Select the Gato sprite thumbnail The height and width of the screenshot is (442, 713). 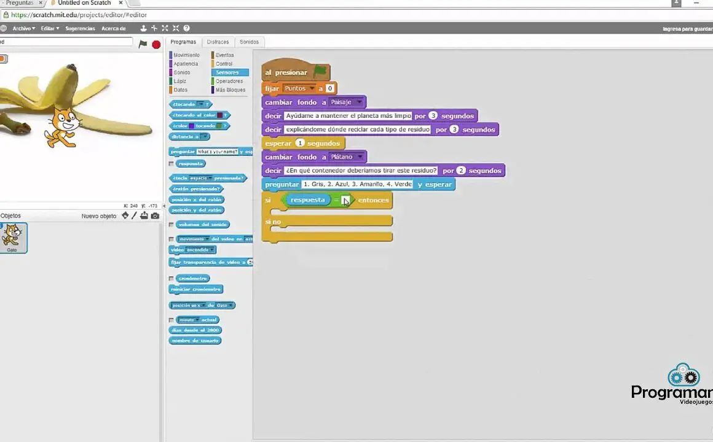[12, 237]
